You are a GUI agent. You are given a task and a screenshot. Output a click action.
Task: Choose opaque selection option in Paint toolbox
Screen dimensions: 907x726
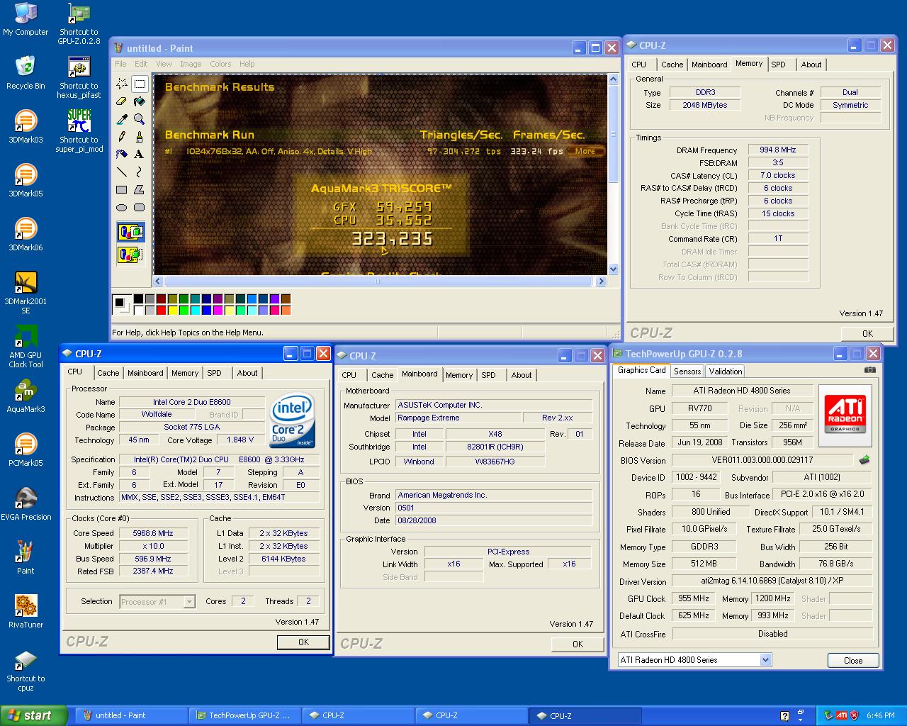pyautogui.click(x=131, y=232)
